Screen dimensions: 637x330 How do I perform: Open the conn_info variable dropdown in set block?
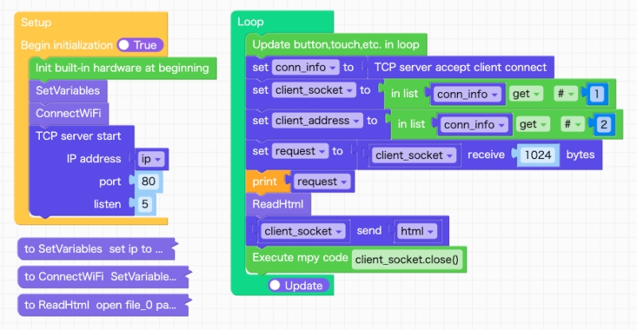306,68
